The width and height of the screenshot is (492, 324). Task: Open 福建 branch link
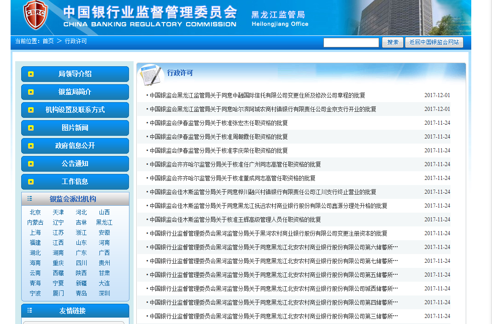click(35, 243)
